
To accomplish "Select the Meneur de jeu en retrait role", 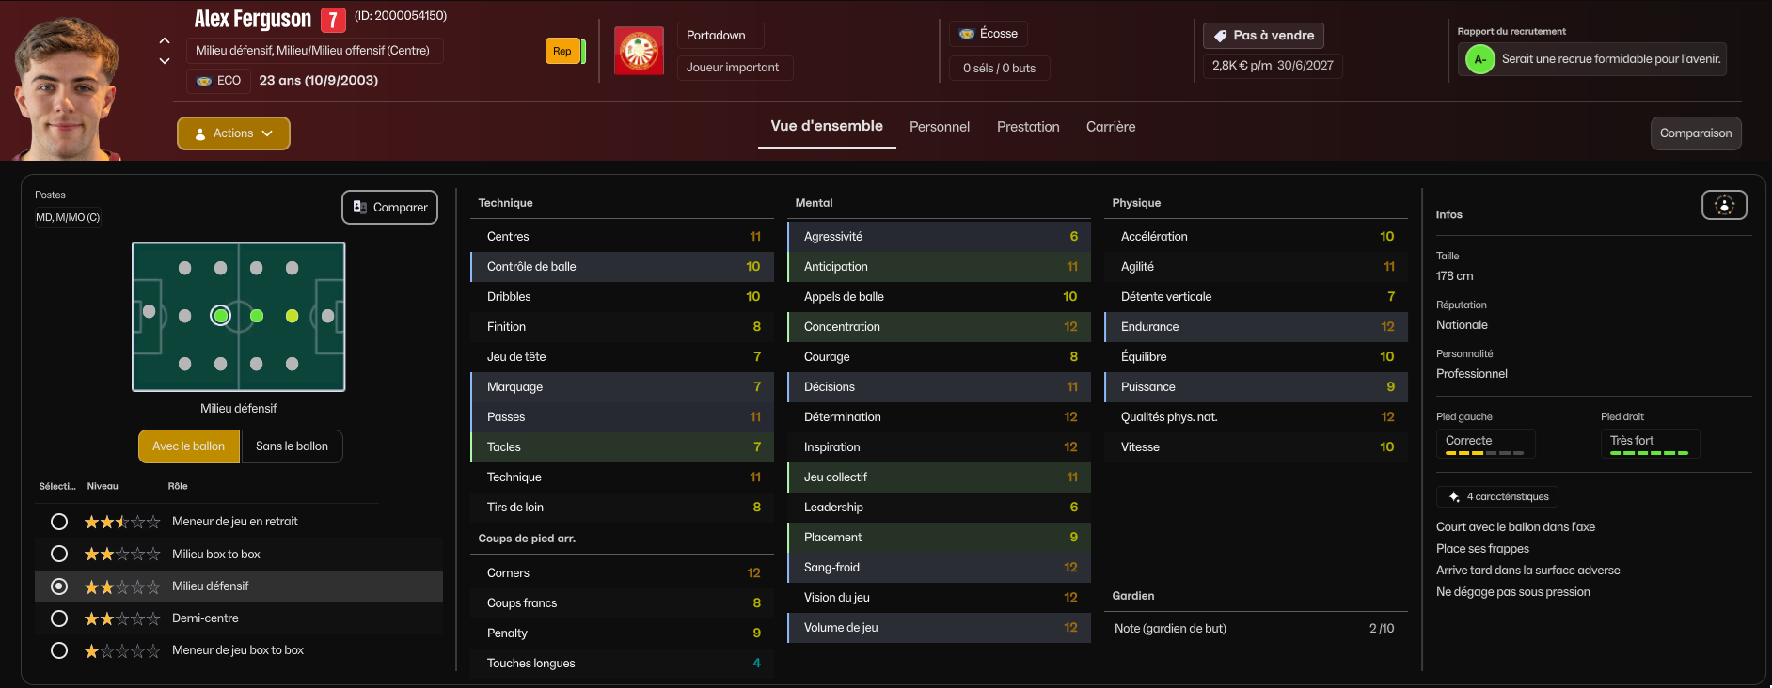I will click(59, 522).
